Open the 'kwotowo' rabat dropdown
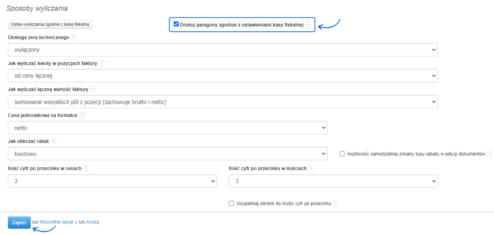Viewport: 494px width, 235px height. [168, 154]
